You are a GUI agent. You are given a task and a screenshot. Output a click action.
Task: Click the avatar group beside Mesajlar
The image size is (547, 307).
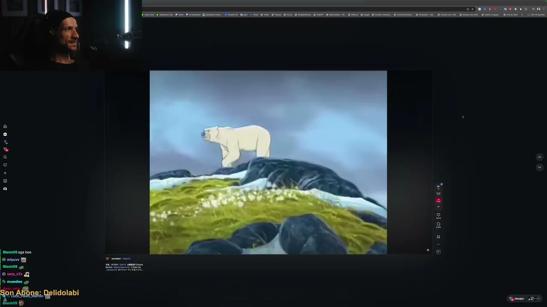(x=533, y=299)
